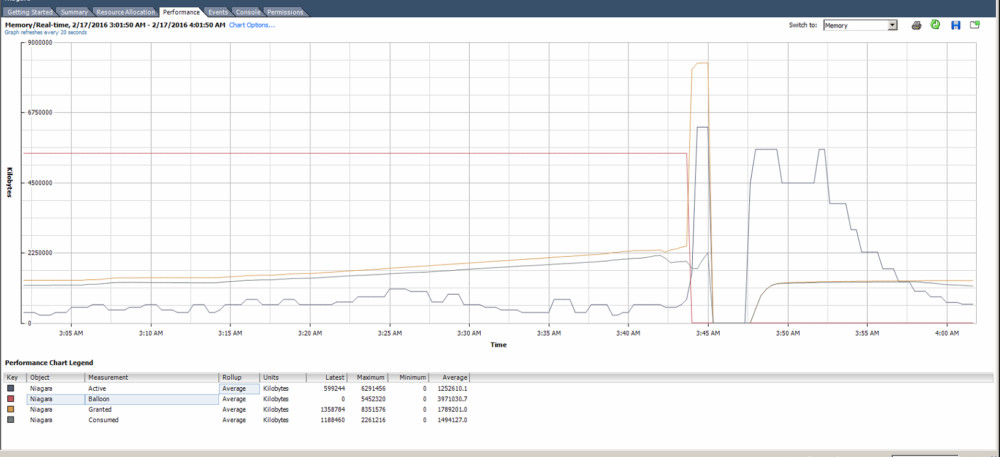Sort legend by the Units column header
Image resolution: width=1000 pixels, height=457 pixels.
coord(283,377)
